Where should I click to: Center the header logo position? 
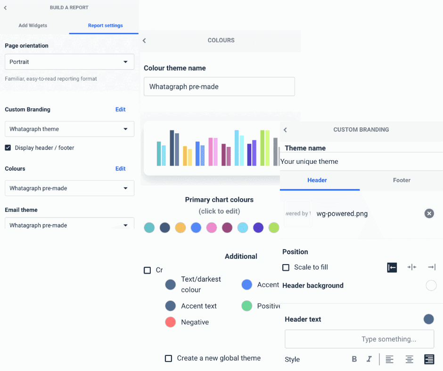[411, 267]
